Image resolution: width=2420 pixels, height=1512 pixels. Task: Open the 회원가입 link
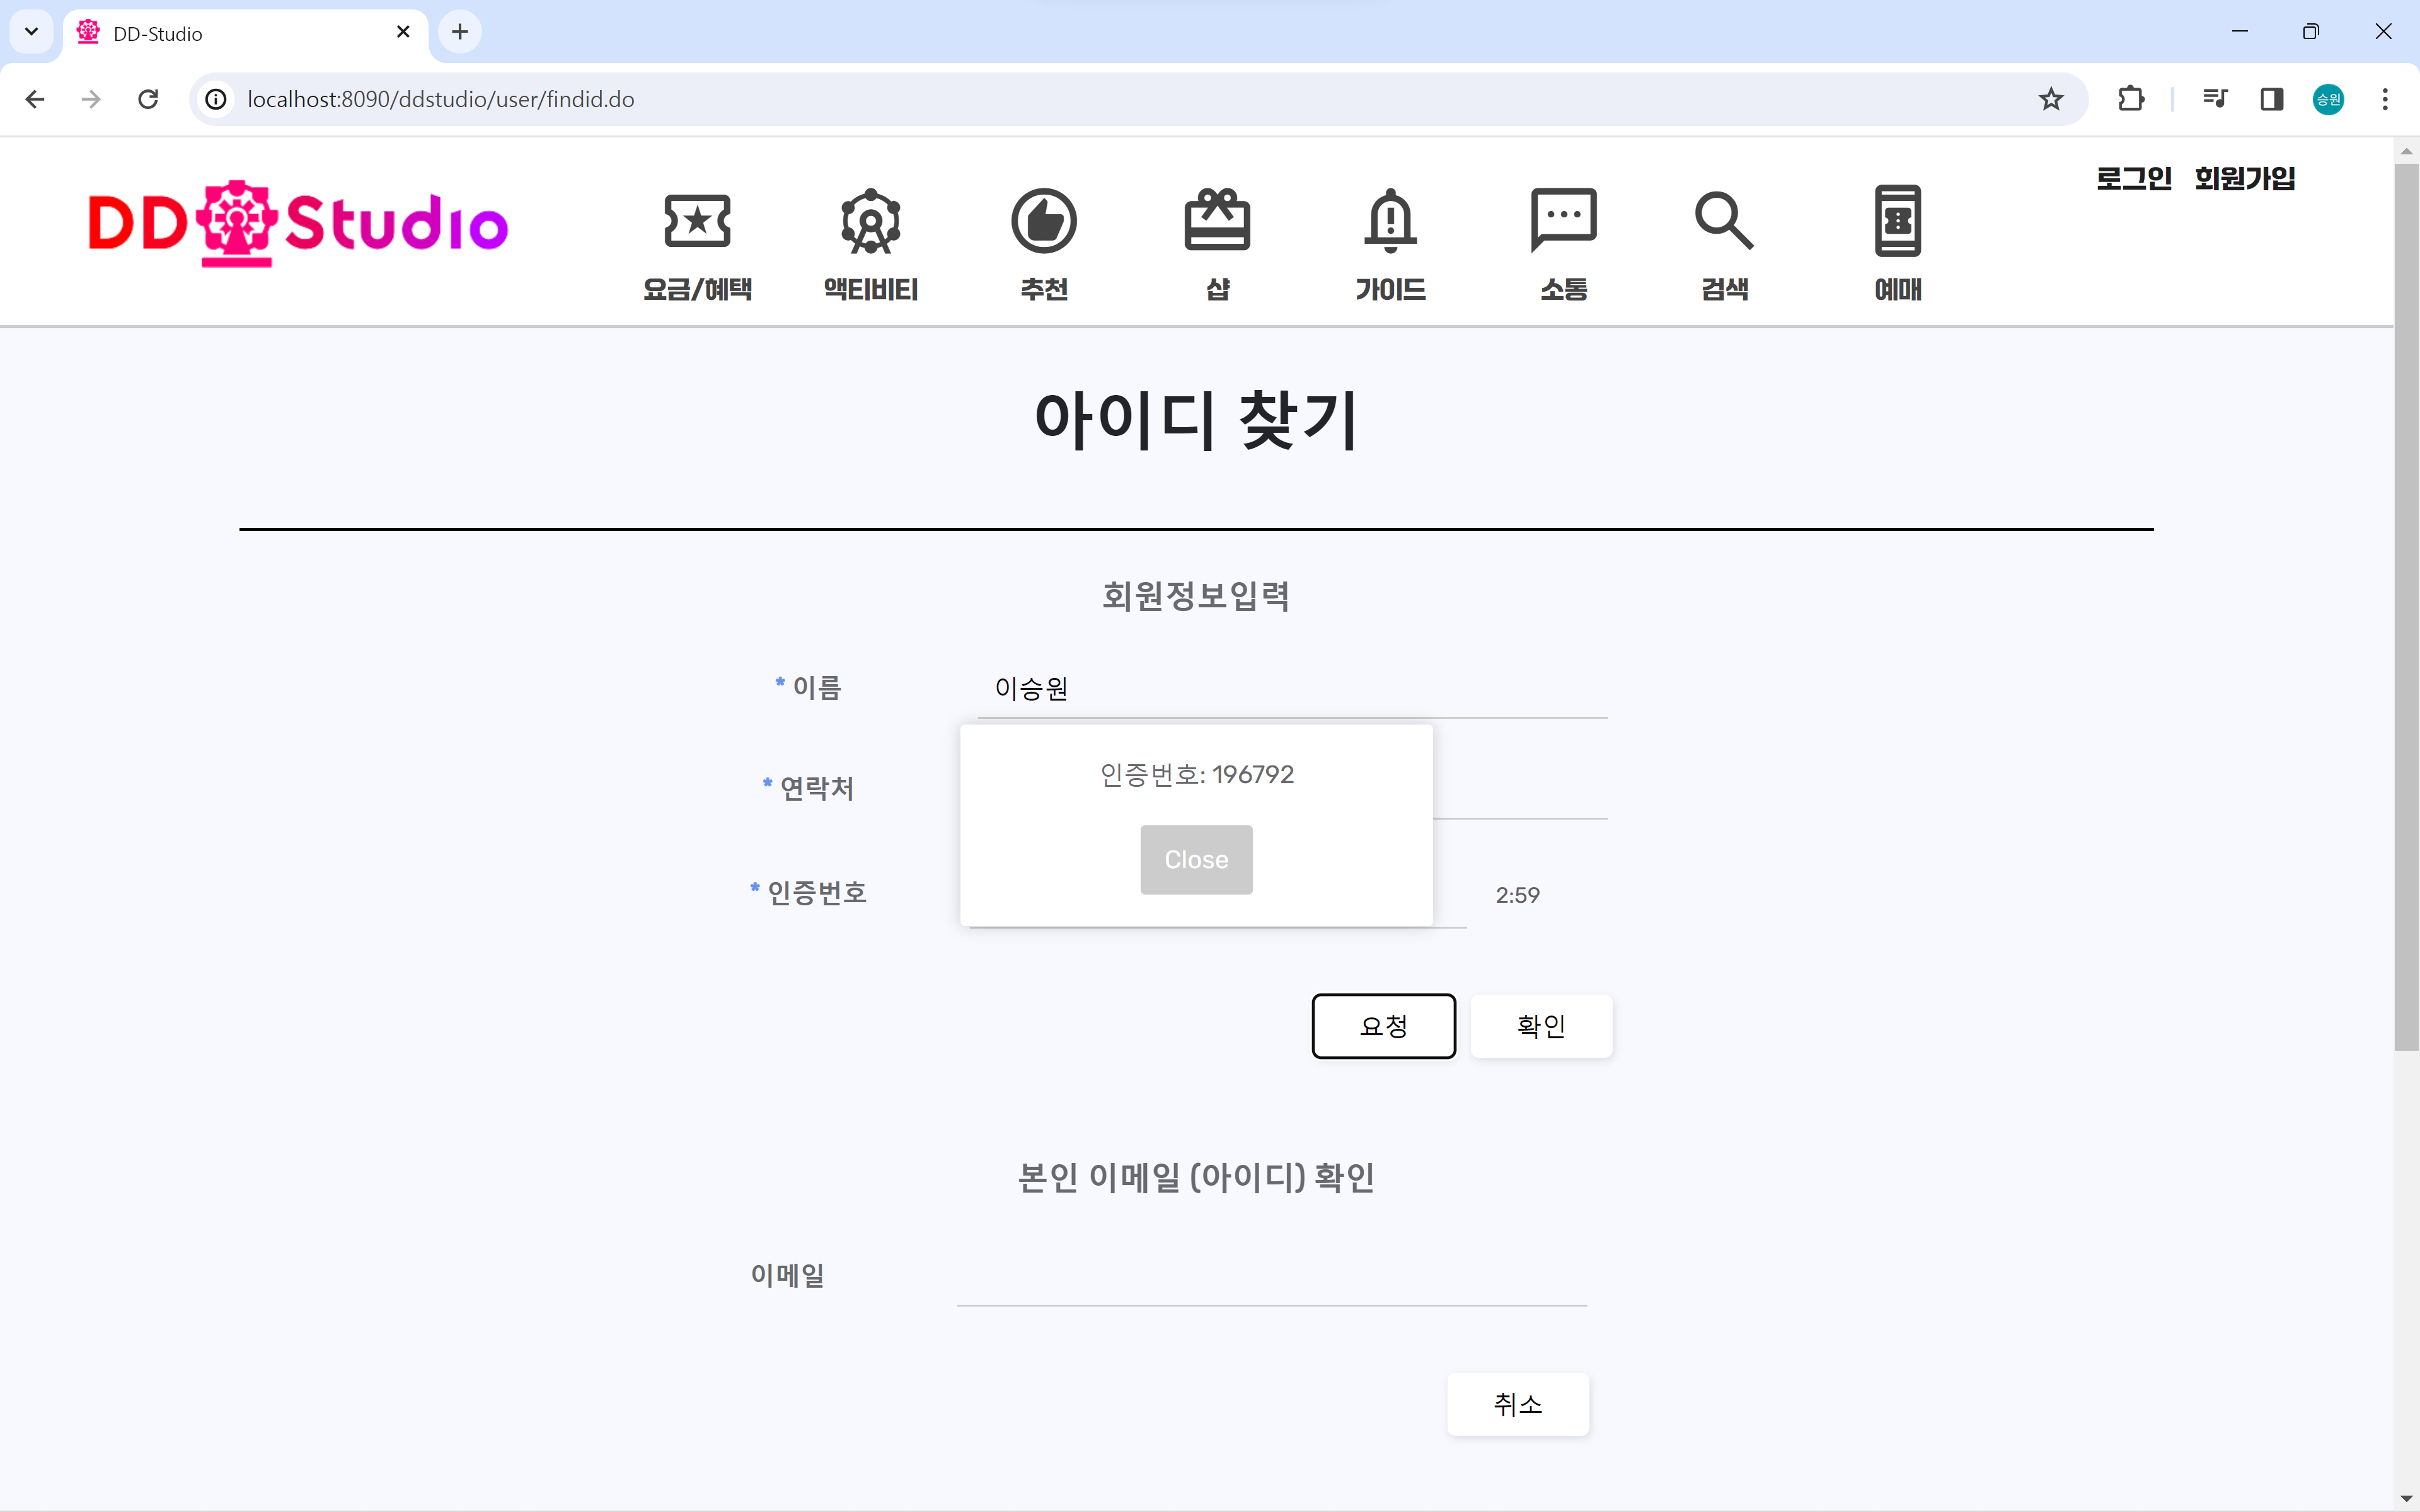pos(2245,178)
